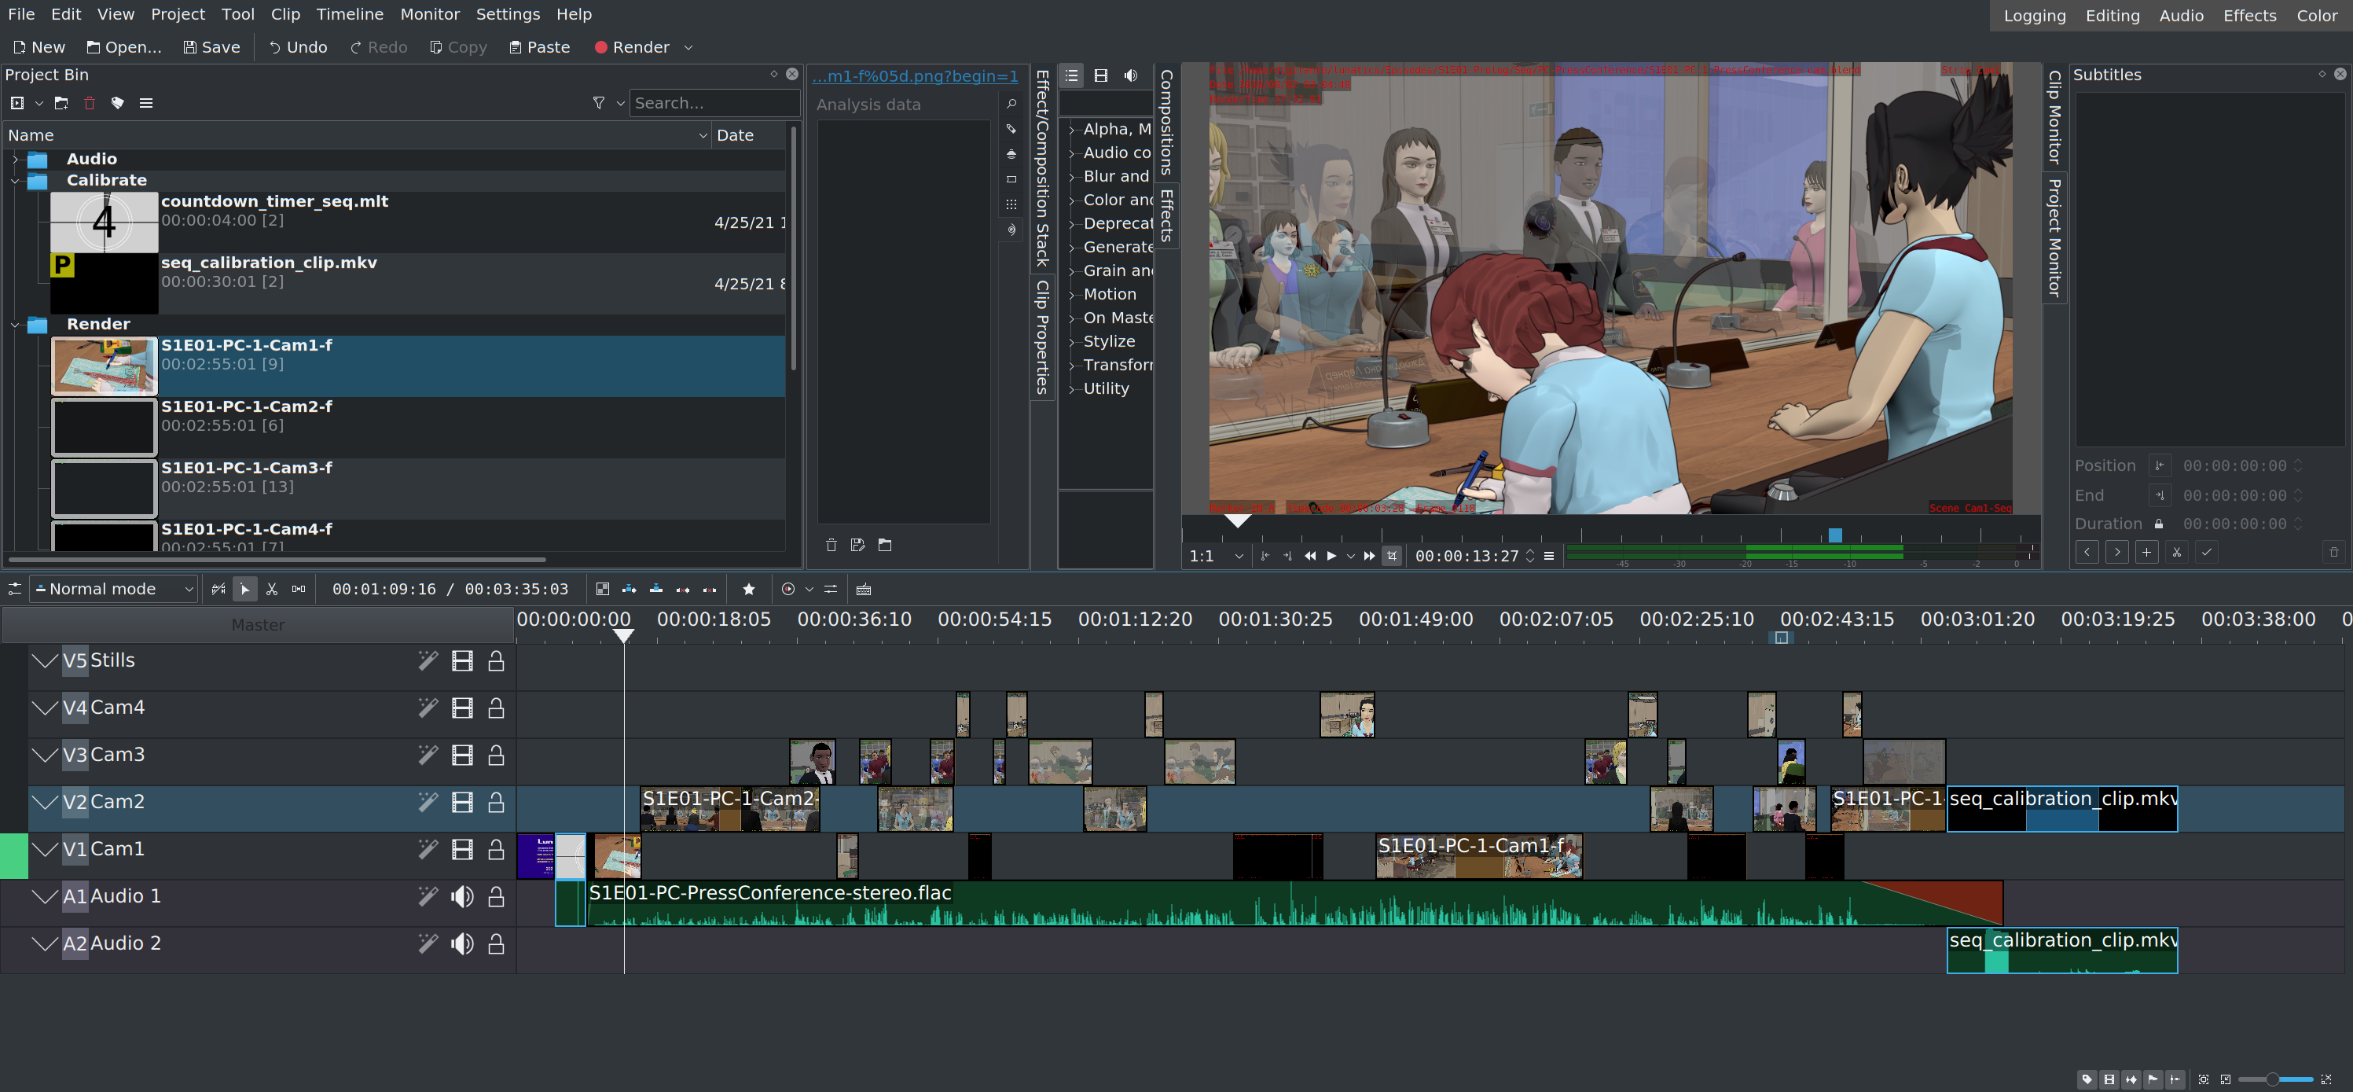Expand the Motion effects category

tap(1071, 294)
